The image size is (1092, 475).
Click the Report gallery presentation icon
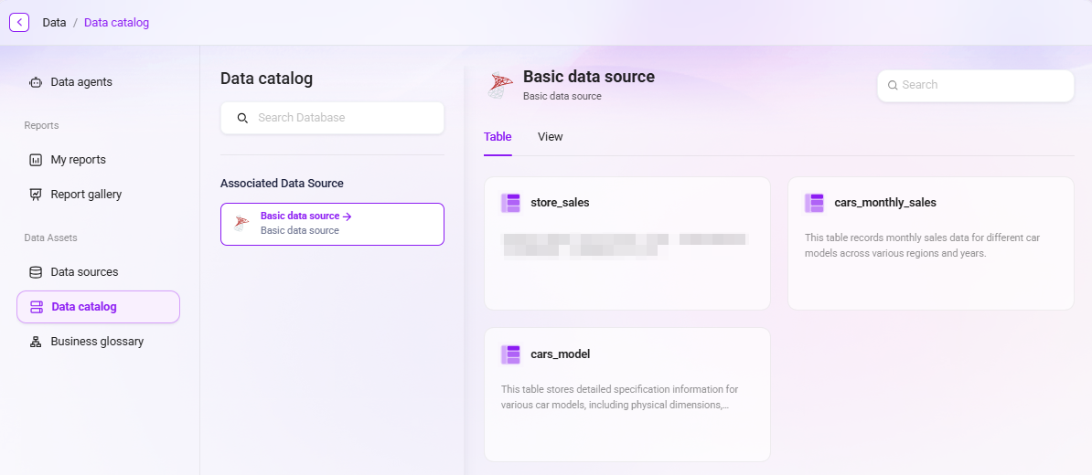coord(36,195)
